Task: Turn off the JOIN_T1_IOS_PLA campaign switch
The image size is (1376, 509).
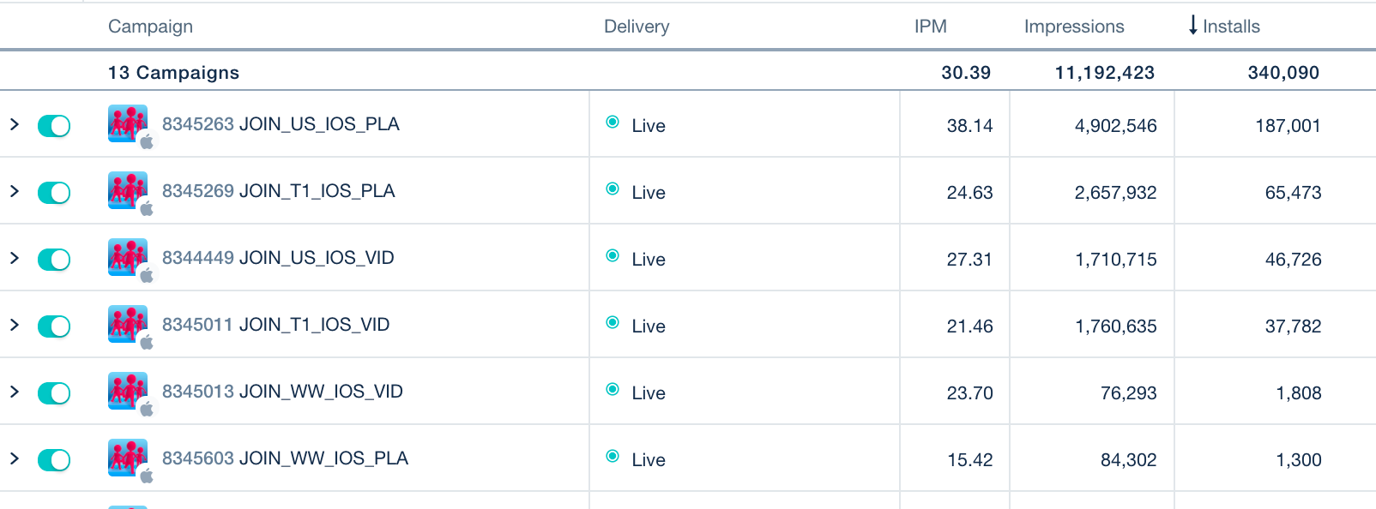Action: pos(54,193)
